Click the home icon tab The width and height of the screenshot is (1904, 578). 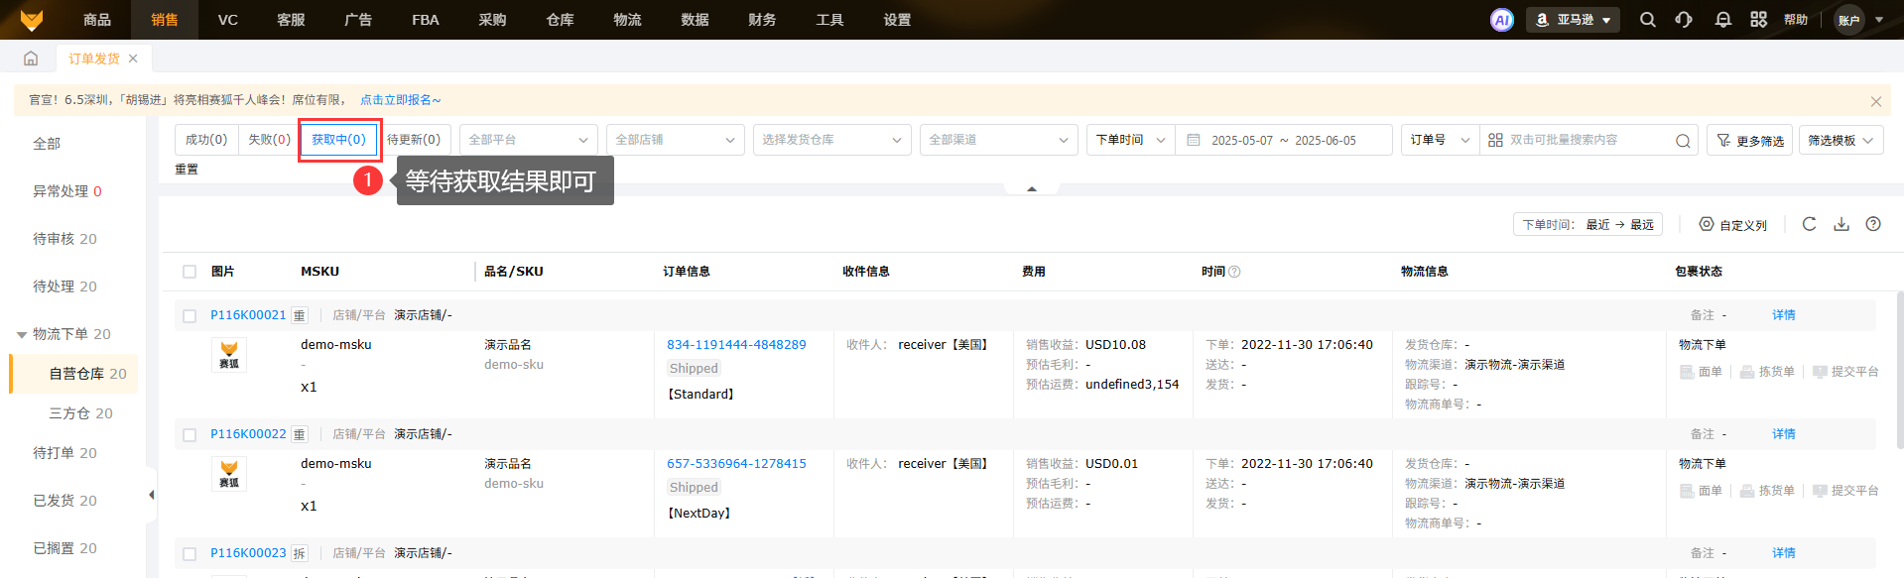point(31,58)
